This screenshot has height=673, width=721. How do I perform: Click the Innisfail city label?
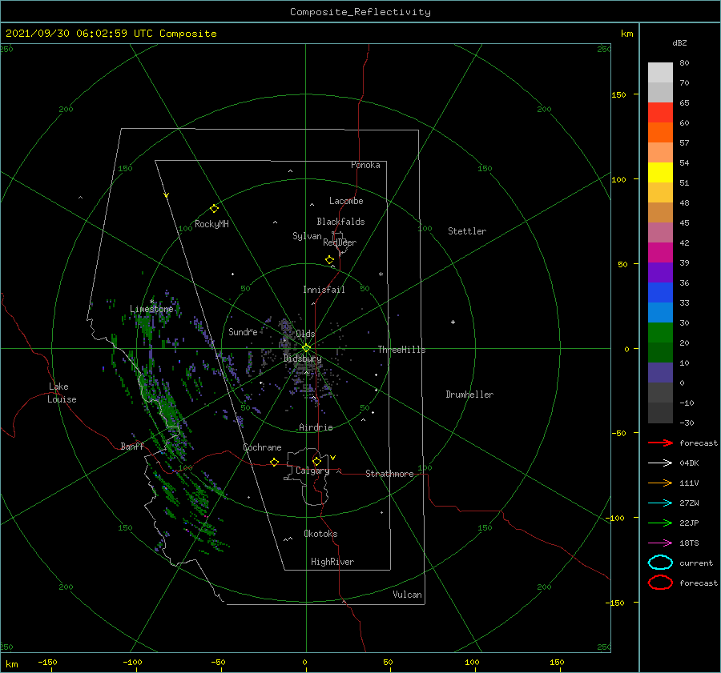click(324, 290)
